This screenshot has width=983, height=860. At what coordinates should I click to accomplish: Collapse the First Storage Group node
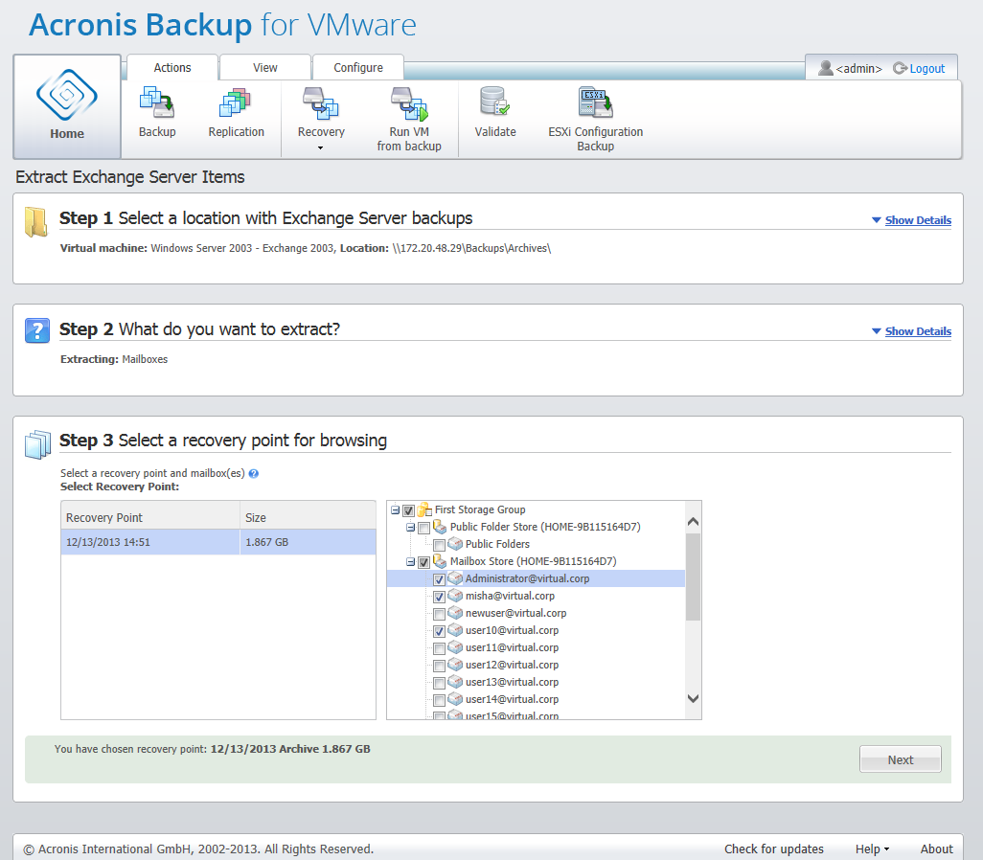(395, 510)
